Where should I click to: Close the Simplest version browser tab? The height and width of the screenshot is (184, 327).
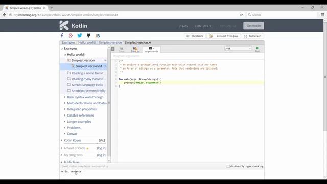(x=44, y=8)
